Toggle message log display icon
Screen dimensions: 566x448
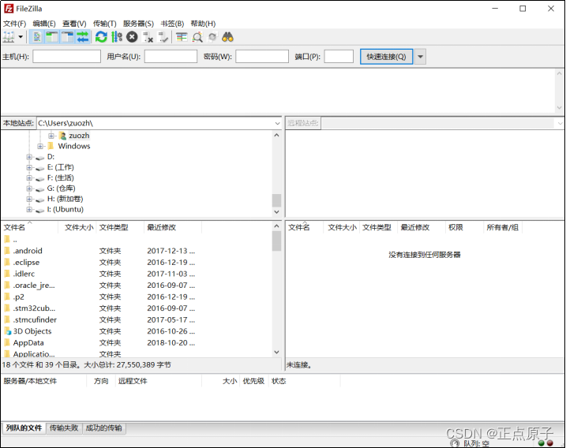click(37, 37)
